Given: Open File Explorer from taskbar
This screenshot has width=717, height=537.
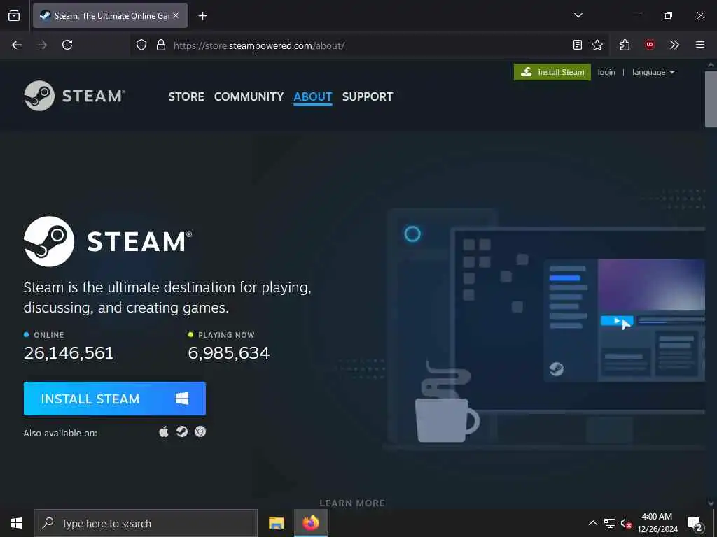Looking at the screenshot, I should 276,523.
